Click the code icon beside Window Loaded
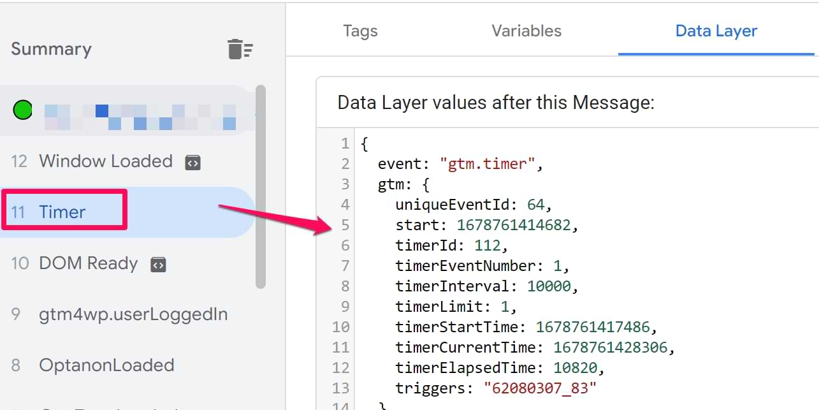Image resolution: width=819 pixels, height=410 pixels. click(x=193, y=162)
